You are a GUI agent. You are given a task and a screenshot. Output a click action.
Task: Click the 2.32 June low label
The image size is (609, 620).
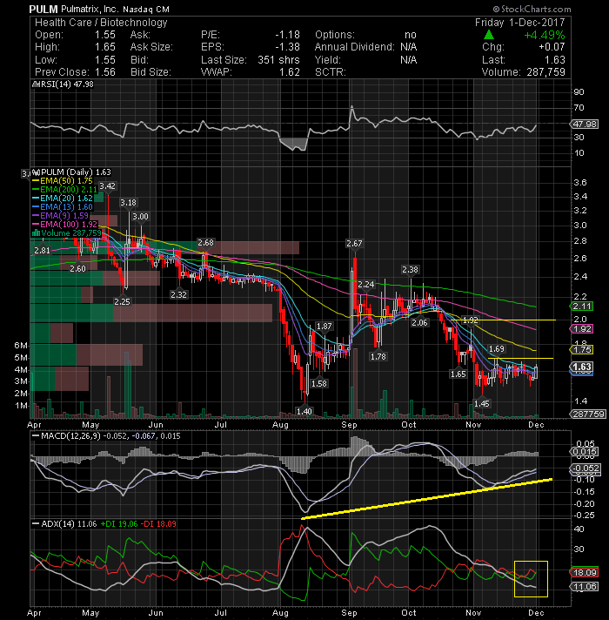(x=178, y=294)
